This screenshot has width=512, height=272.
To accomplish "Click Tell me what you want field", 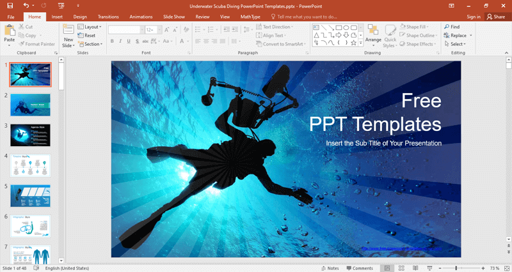I will [303, 17].
